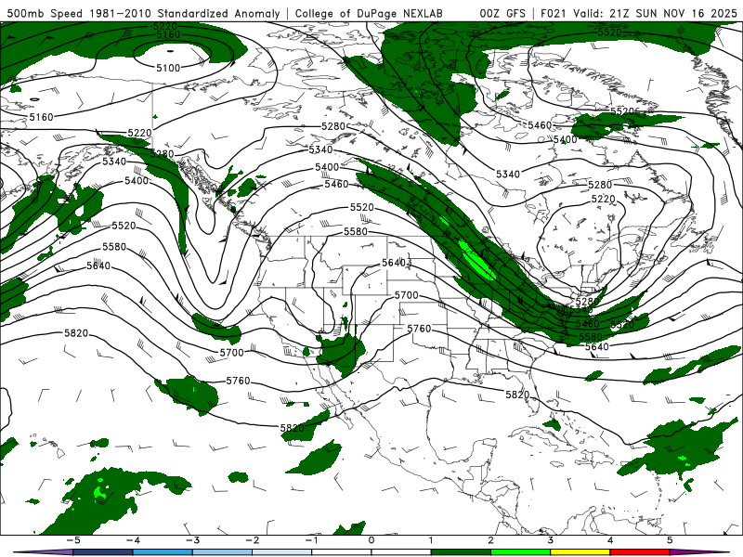This screenshot has height=557, width=743.
Task: Click the '-5' color bar tick label
Action: tap(73, 540)
